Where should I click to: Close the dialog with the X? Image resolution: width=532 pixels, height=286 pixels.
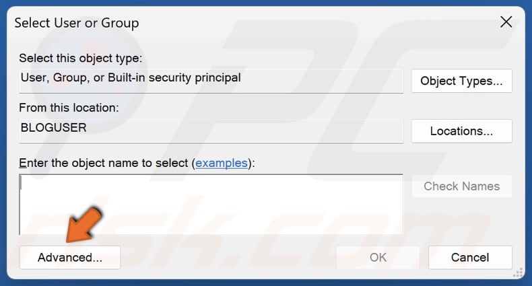(506, 22)
